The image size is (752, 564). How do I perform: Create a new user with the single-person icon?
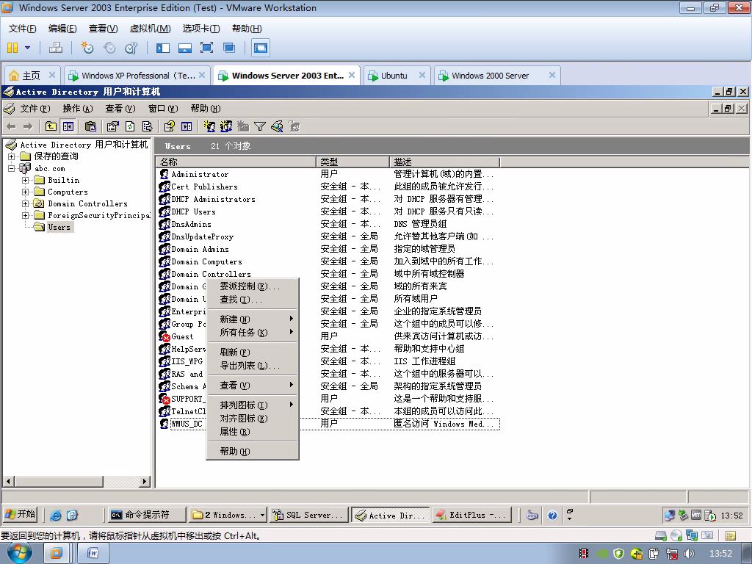coord(209,126)
